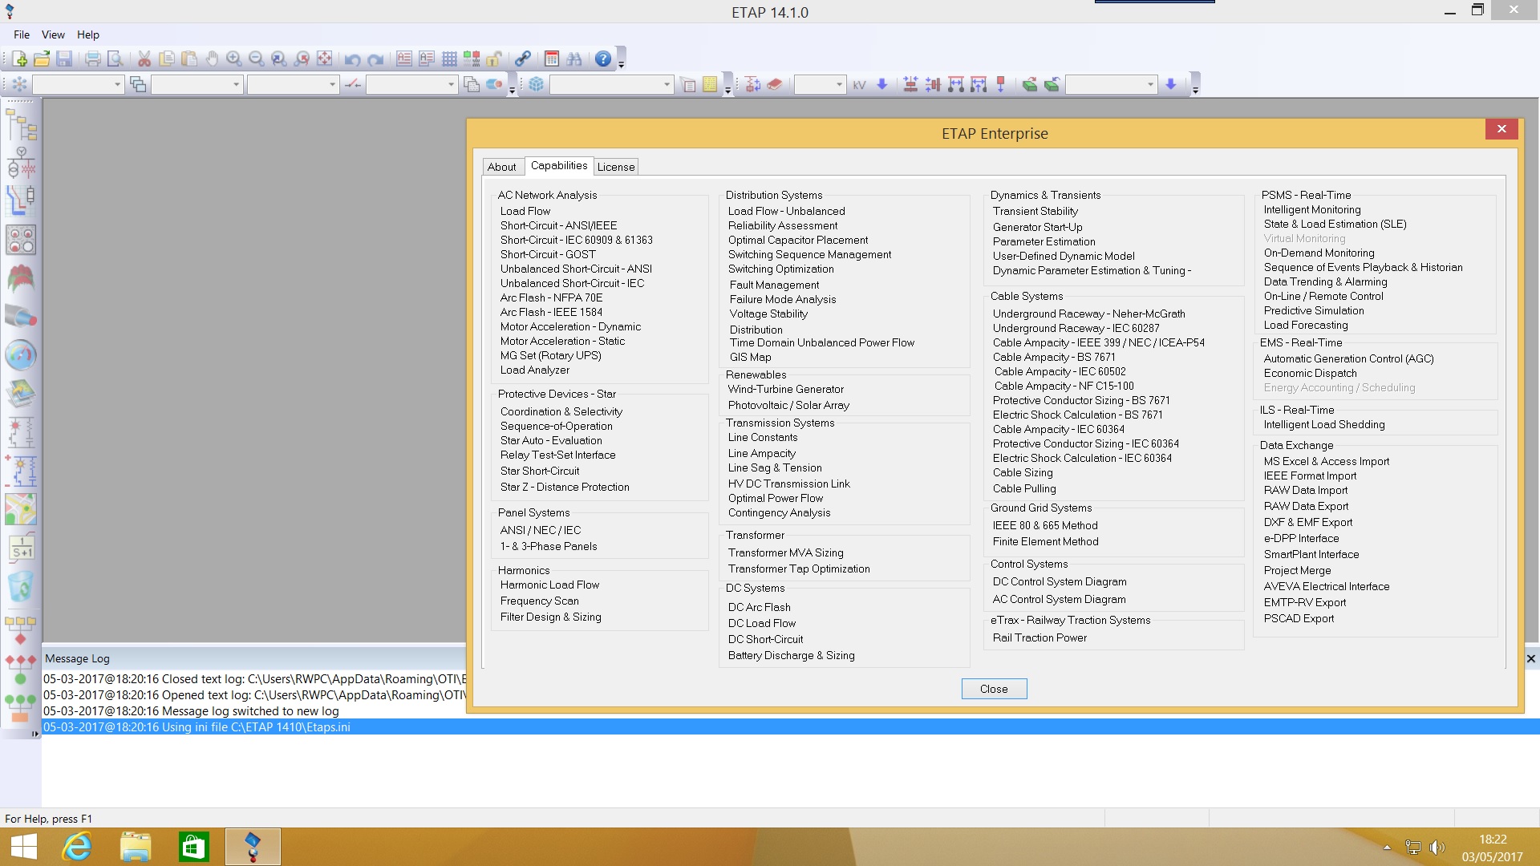Open File Explorer from the taskbar

(x=136, y=847)
